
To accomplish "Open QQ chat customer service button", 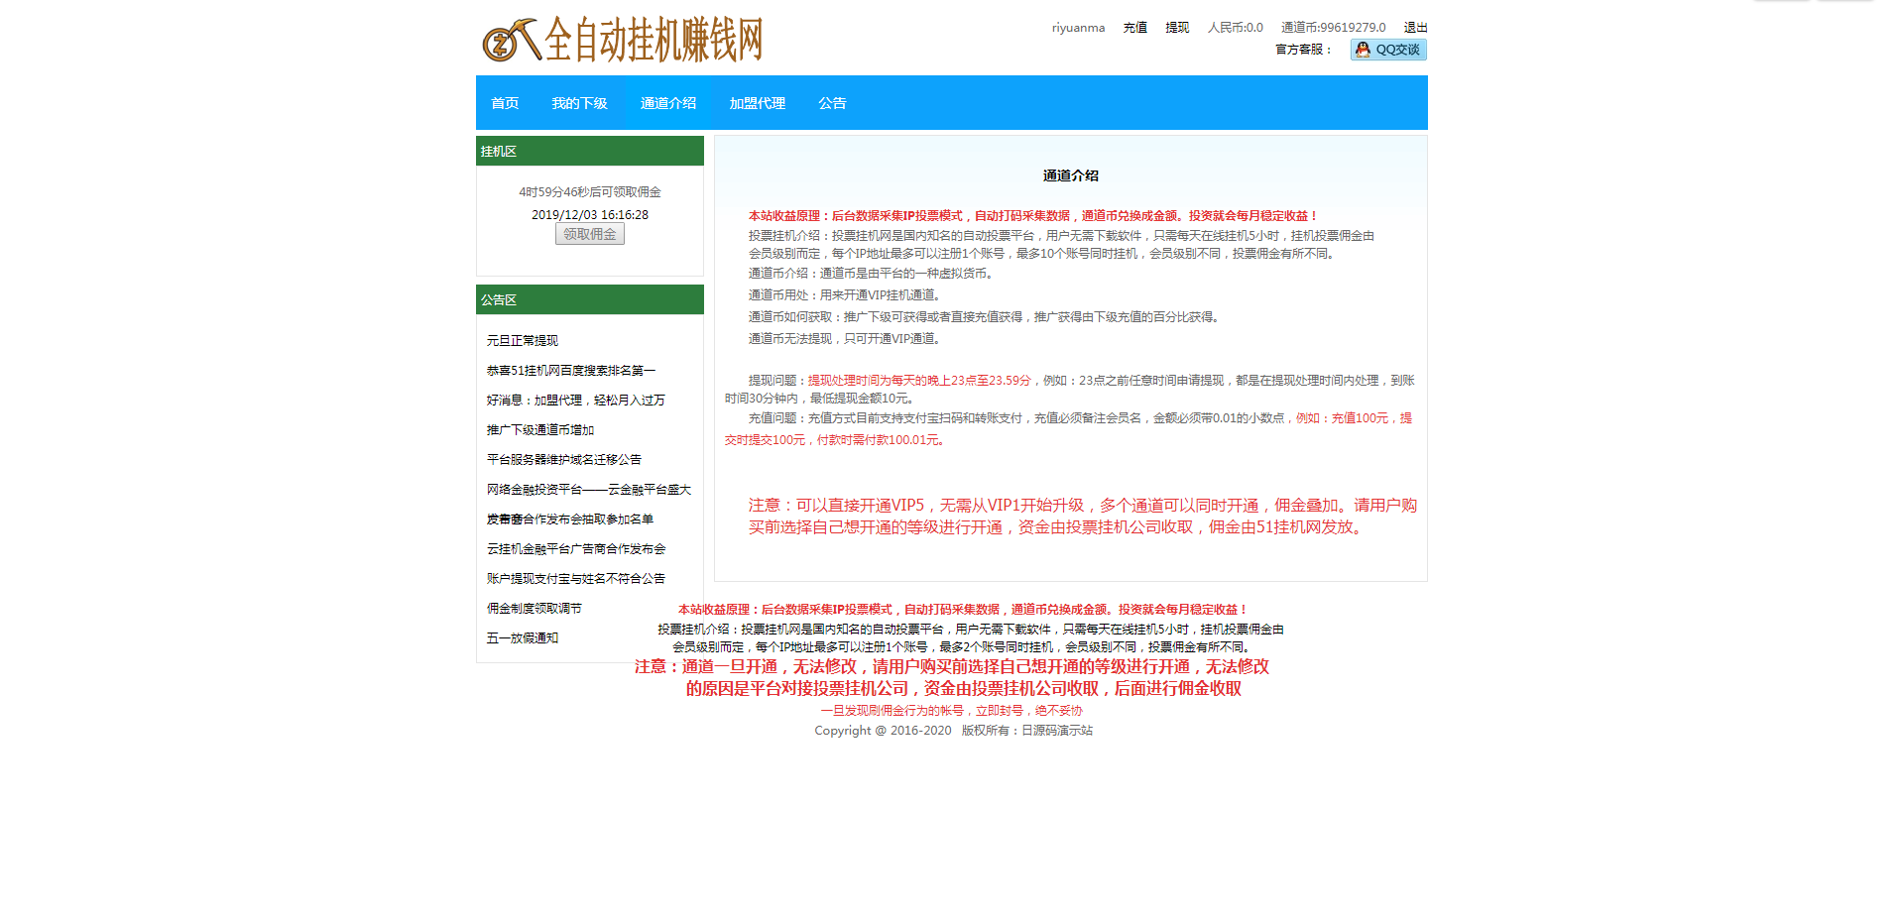I will pyautogui.click(x=1387, y=50).
